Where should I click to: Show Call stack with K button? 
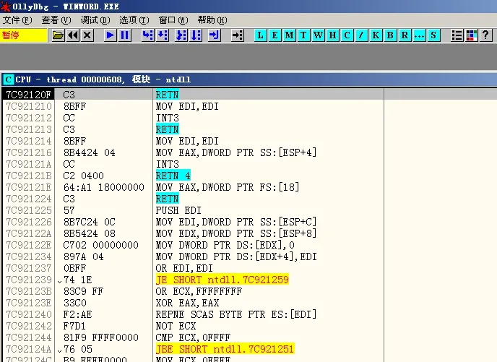click(376, 35)
